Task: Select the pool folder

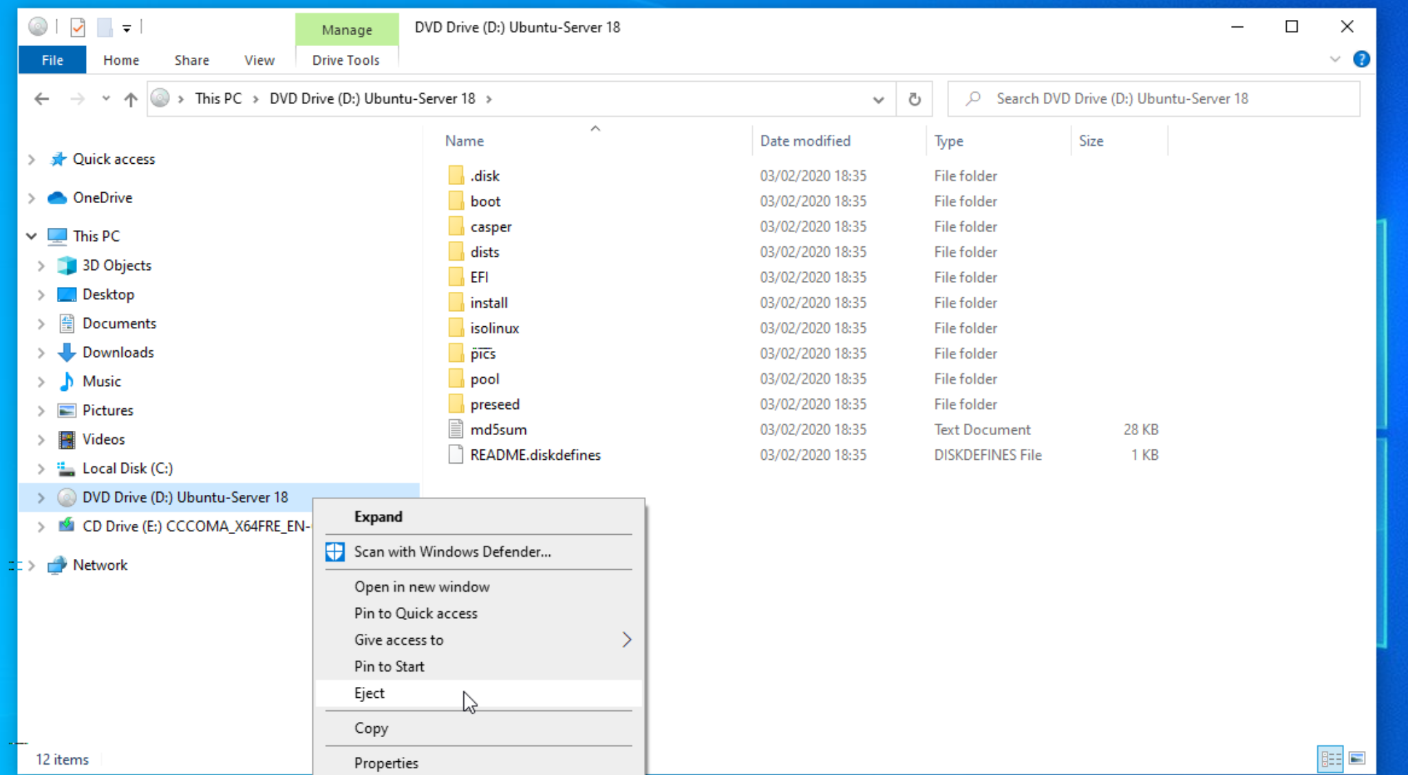Action: click(484, 379)
